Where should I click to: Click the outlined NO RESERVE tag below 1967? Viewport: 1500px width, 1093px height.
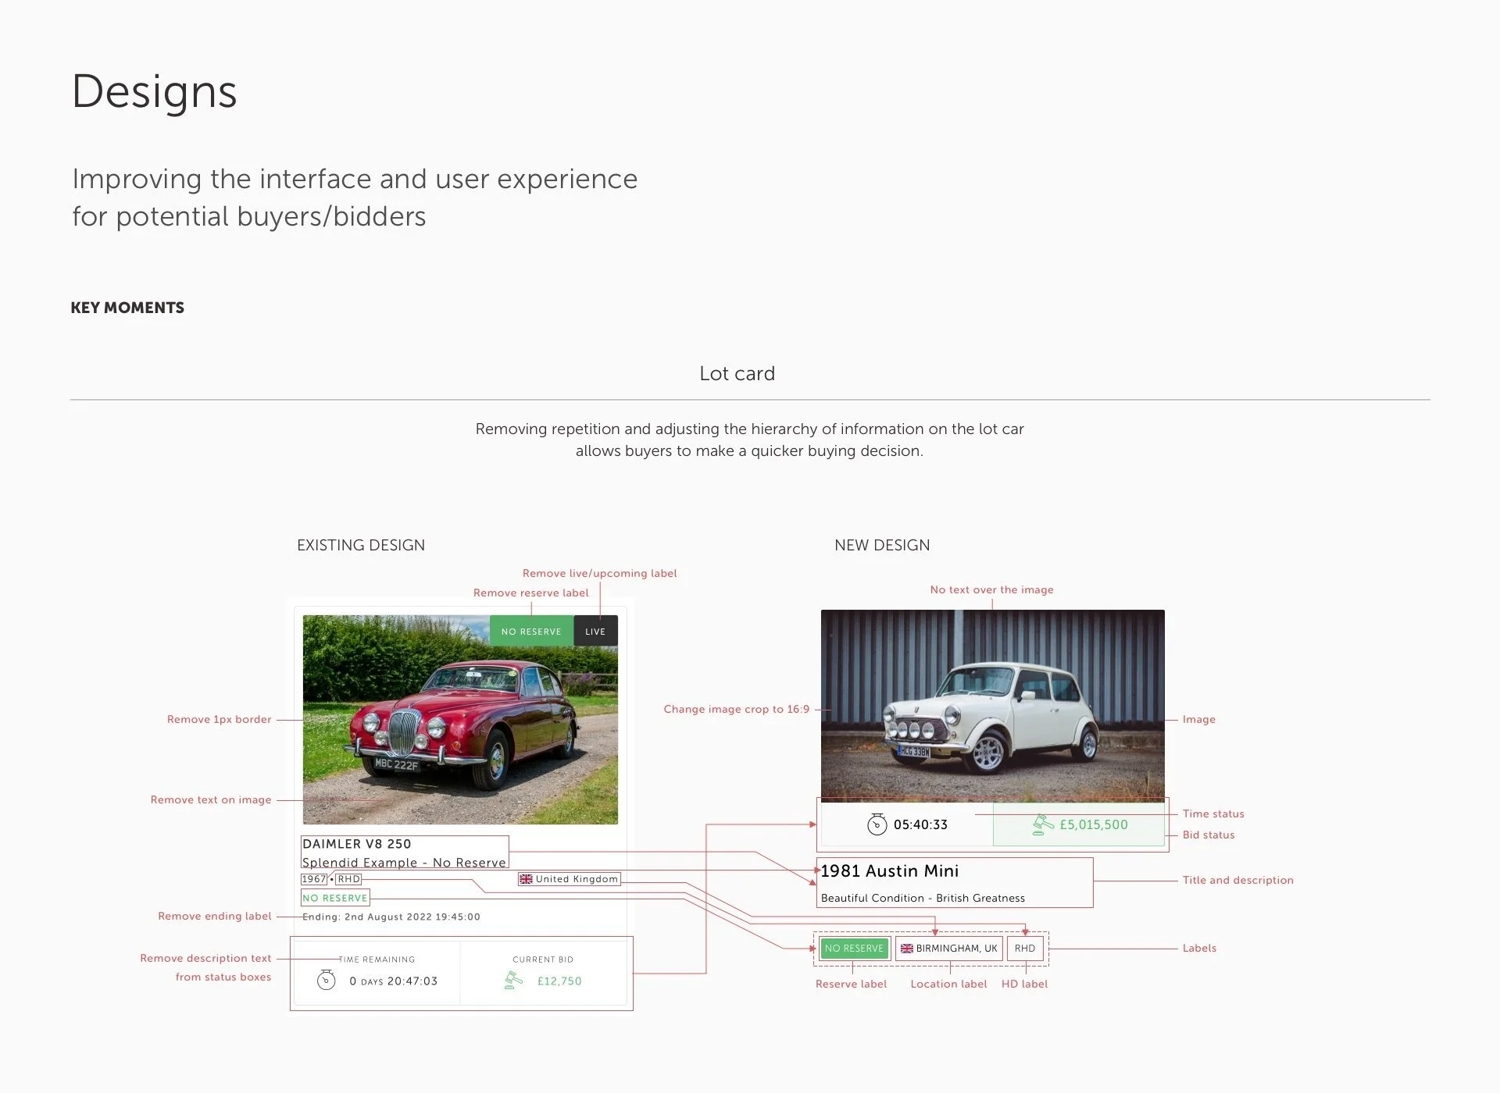[335, 898]
